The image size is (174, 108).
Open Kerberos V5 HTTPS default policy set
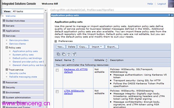(76, 71)
